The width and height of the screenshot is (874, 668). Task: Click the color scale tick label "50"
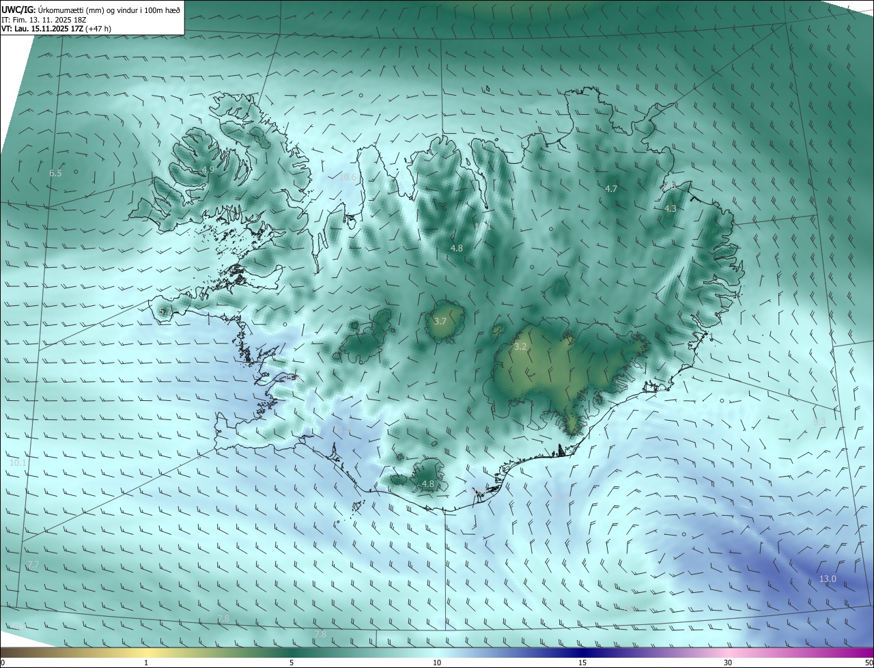click(x=868, y=663)
